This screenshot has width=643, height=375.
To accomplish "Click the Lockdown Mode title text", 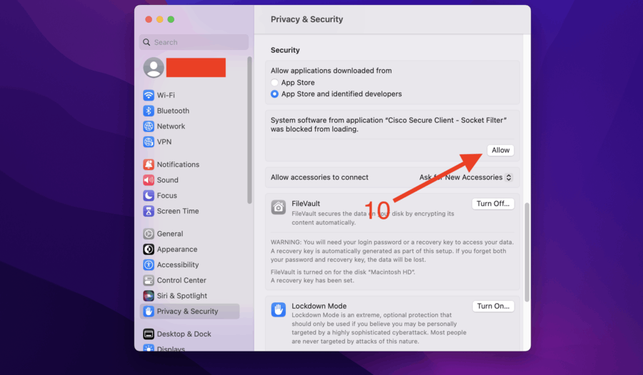I will (319, 306).
